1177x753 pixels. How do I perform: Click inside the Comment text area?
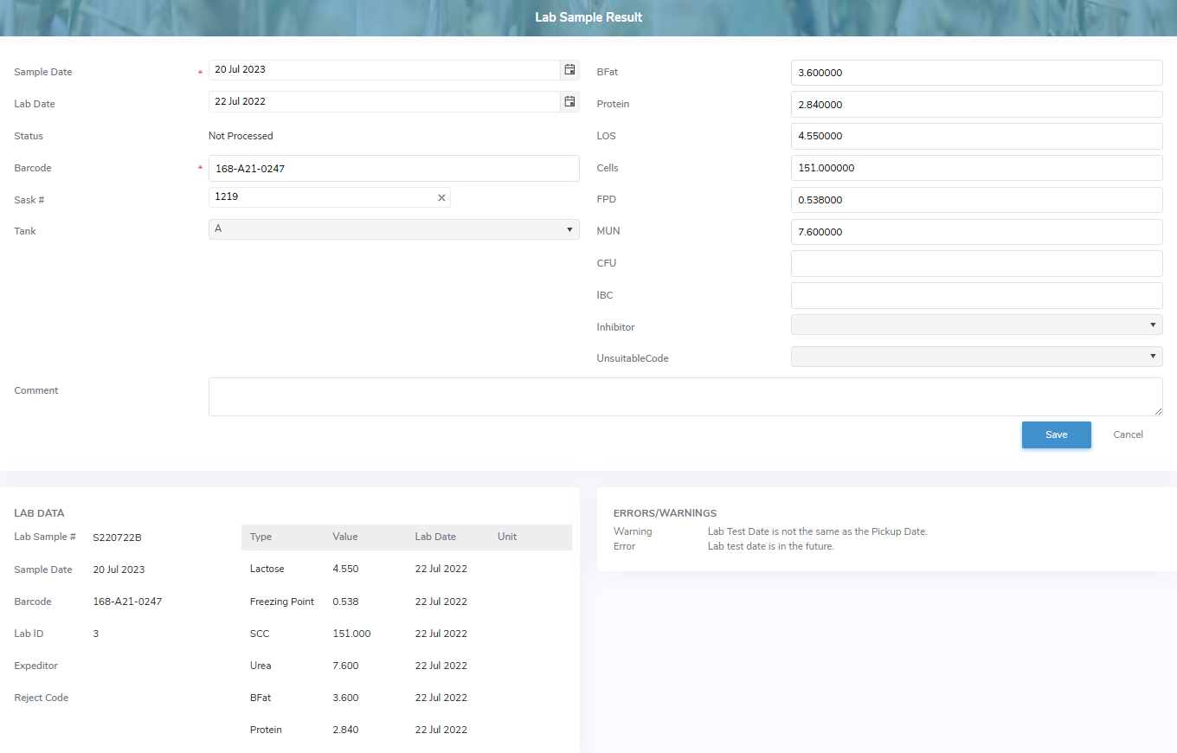click(x=685, y=396)
